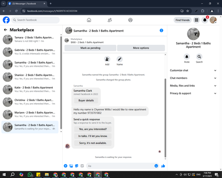Search in conversation magnifier icon
222x178 pixels.
point(199,57)
